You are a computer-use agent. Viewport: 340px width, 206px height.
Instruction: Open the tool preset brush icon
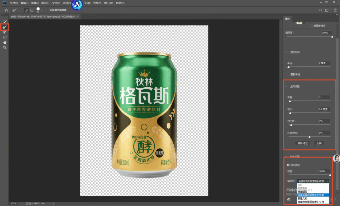(14, 10)
